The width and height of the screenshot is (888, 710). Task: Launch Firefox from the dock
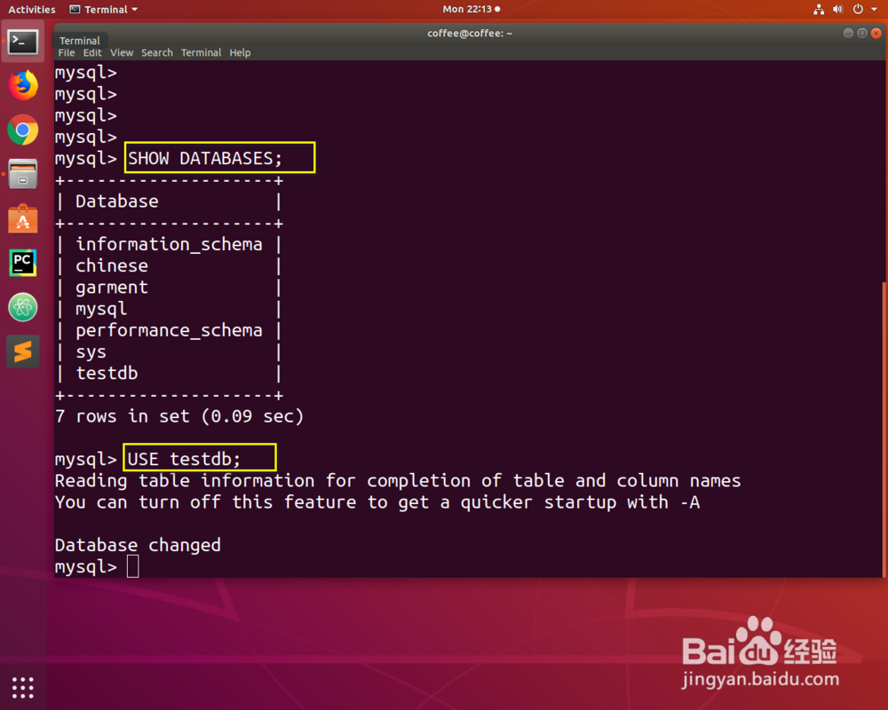coord(23,85)
